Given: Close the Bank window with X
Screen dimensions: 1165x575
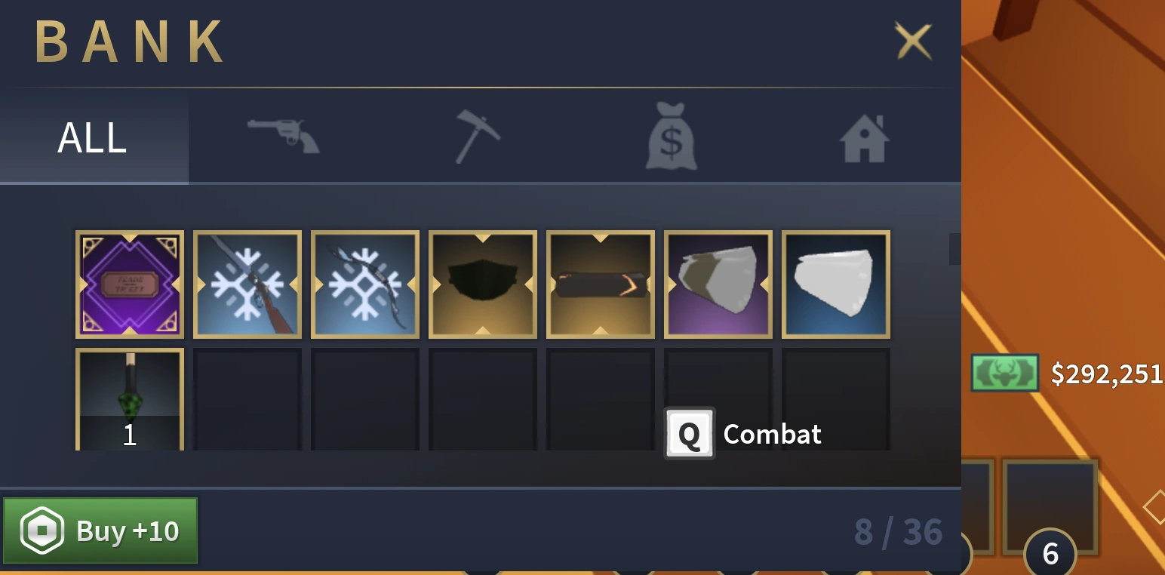Looking at the screenshot, I should pos(914,40).
